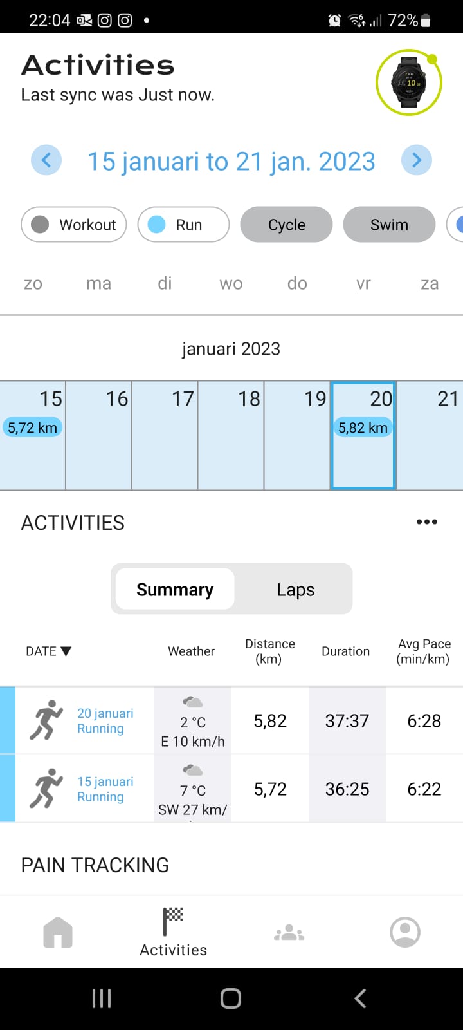The height and width of the screenshot is (1030, 463).
Task: Tap the Android back navigation button
Action: coord(360,998)
